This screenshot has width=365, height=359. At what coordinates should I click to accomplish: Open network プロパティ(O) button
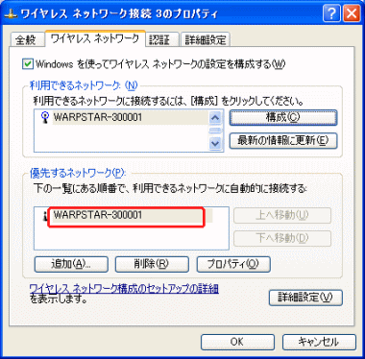[x=233, y=264]
